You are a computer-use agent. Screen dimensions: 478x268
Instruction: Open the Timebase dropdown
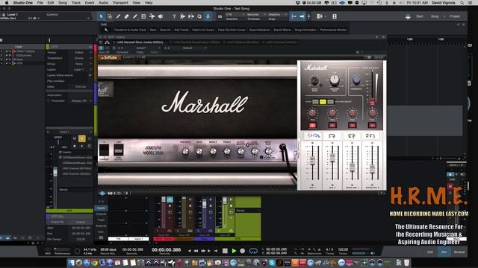tap(256, 15)
